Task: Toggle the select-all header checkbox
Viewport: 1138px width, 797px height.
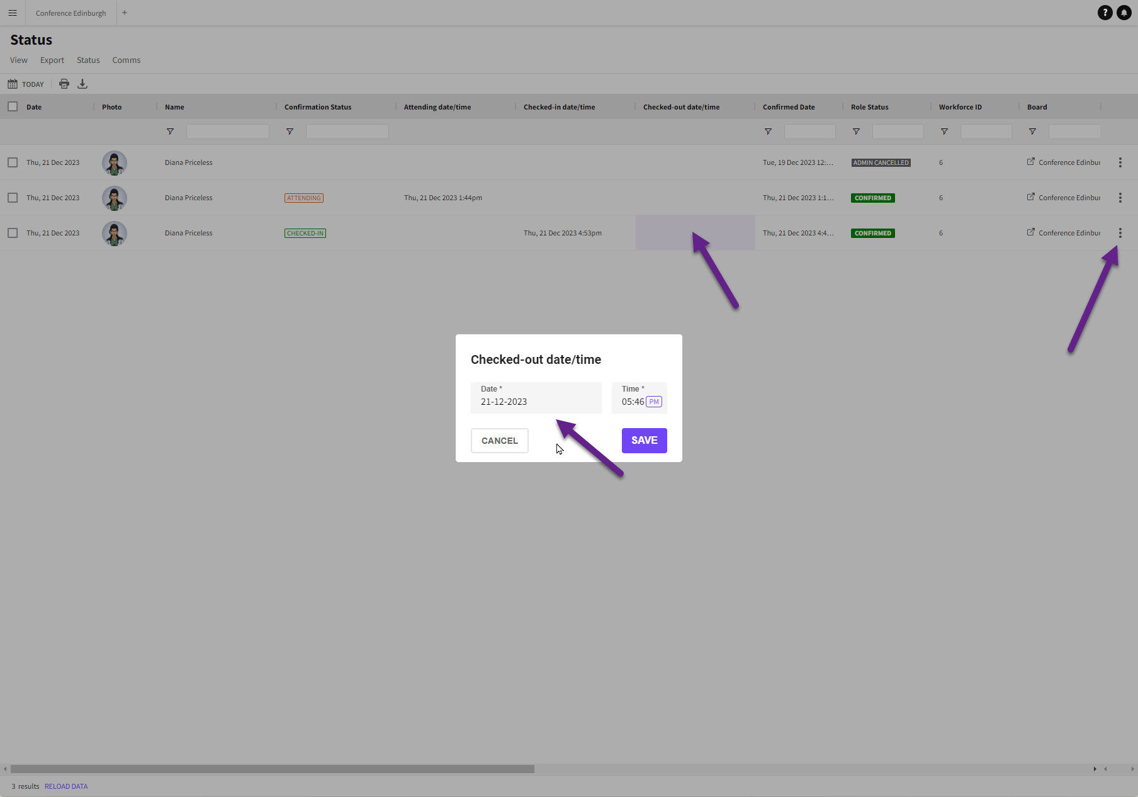Action: pos(13,106)
